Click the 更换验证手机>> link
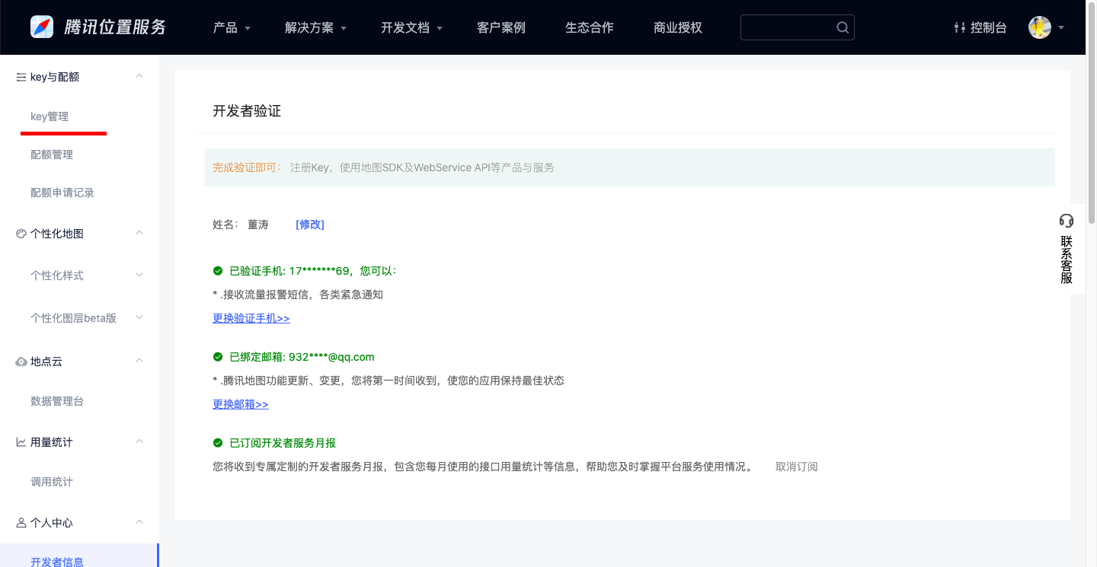Image resolution: width=1097 pixels, height=567 pixels. point(251,318)
